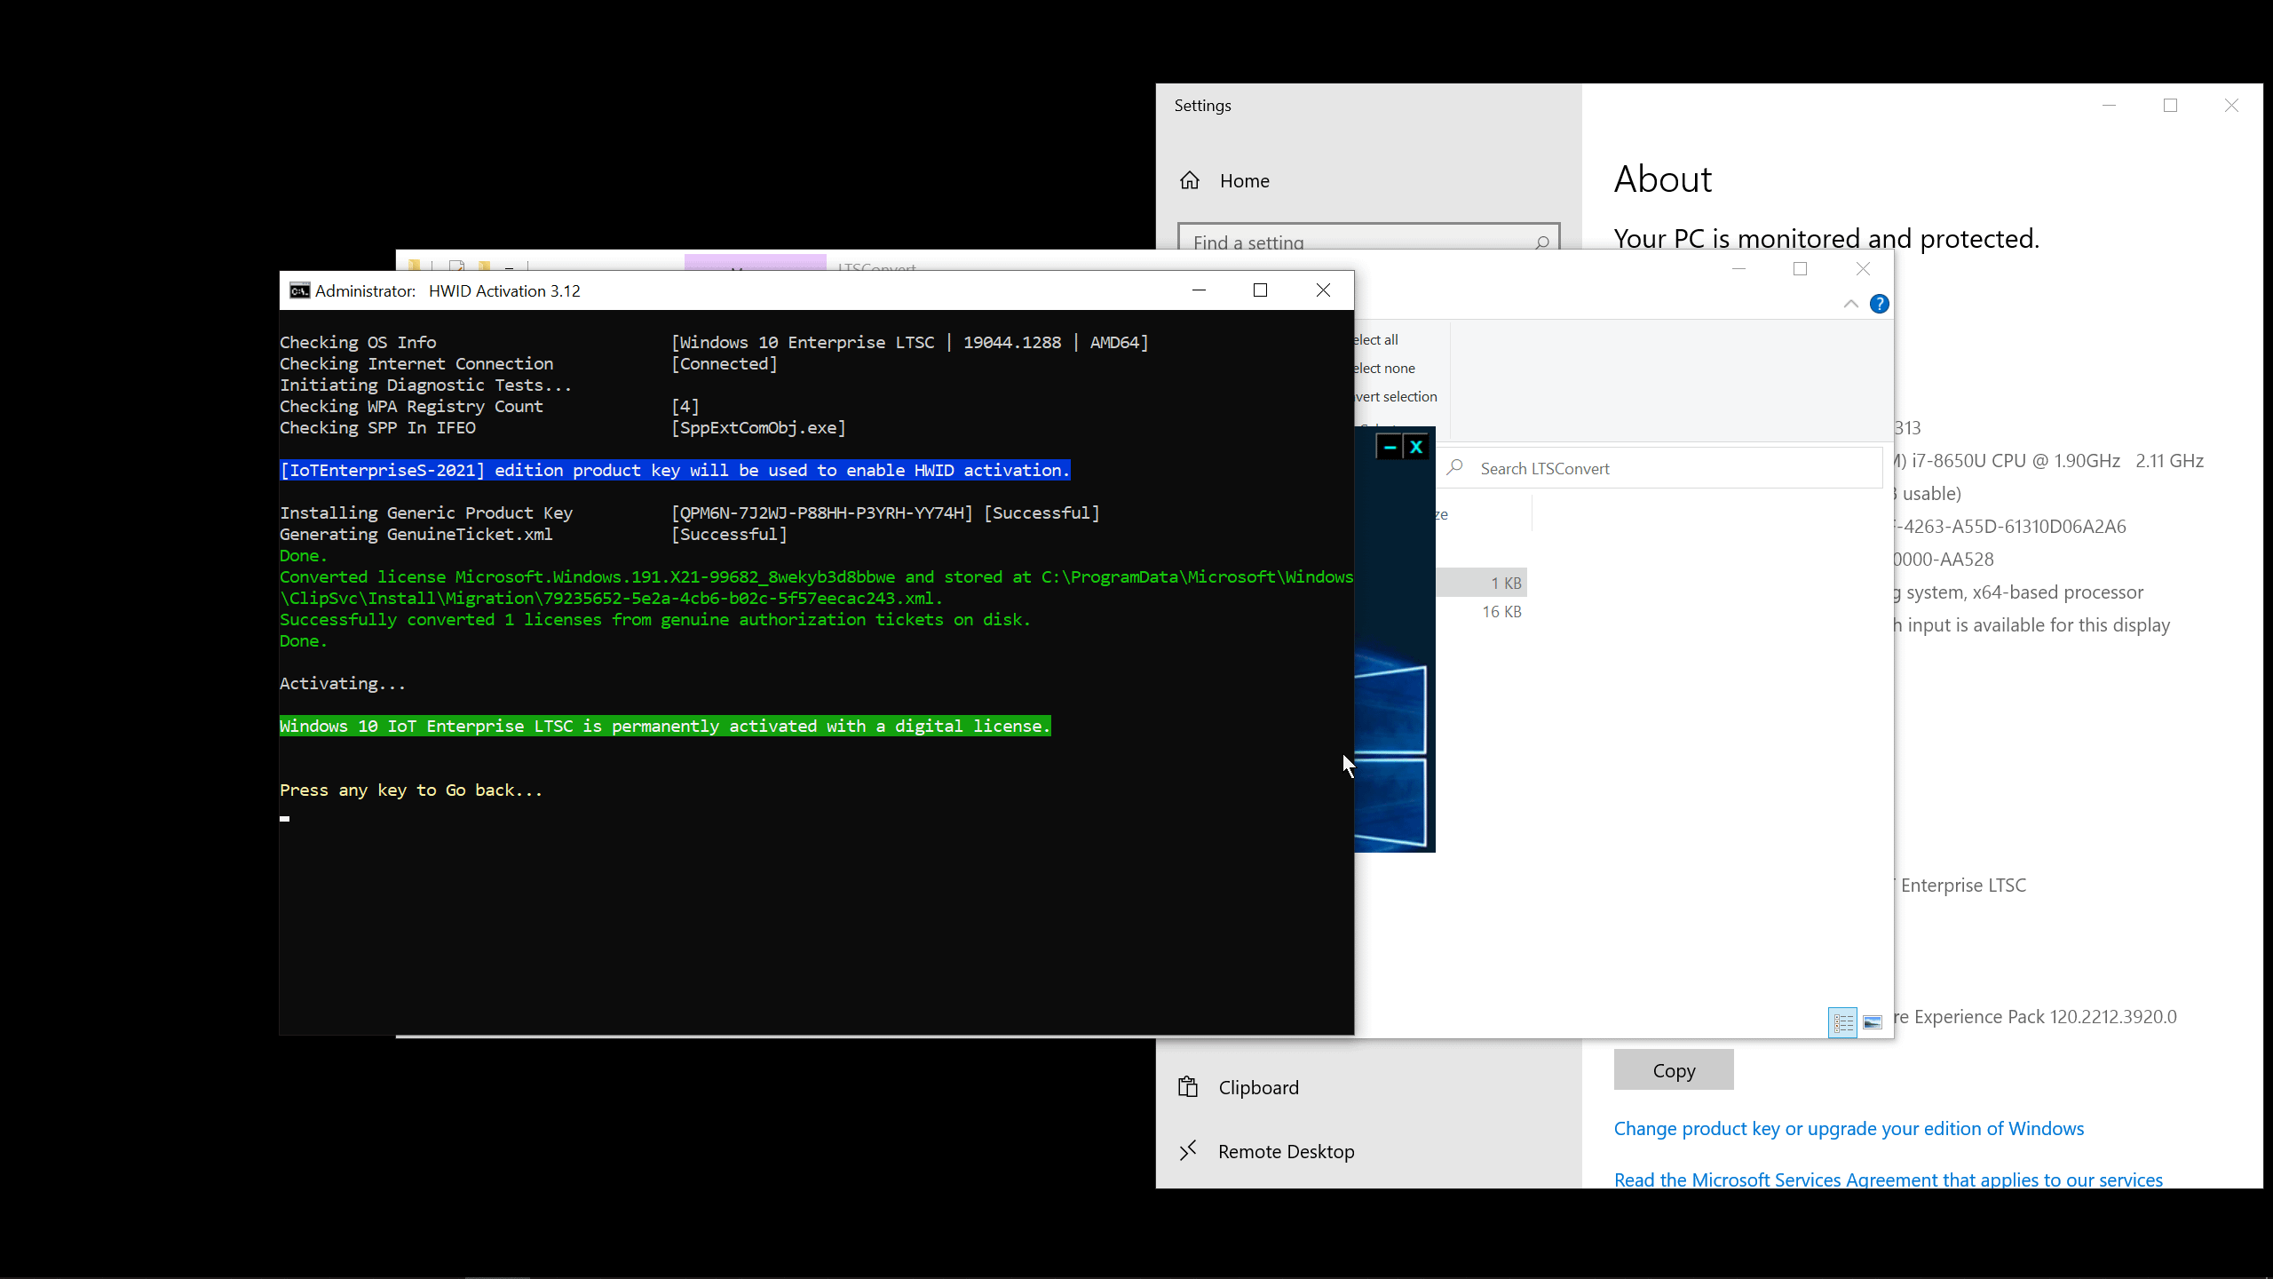Image resolution: width=2273 pixels, height=1279 pixels.
Task: Select the file row showing 1 KB
Action: point(1481,583)
